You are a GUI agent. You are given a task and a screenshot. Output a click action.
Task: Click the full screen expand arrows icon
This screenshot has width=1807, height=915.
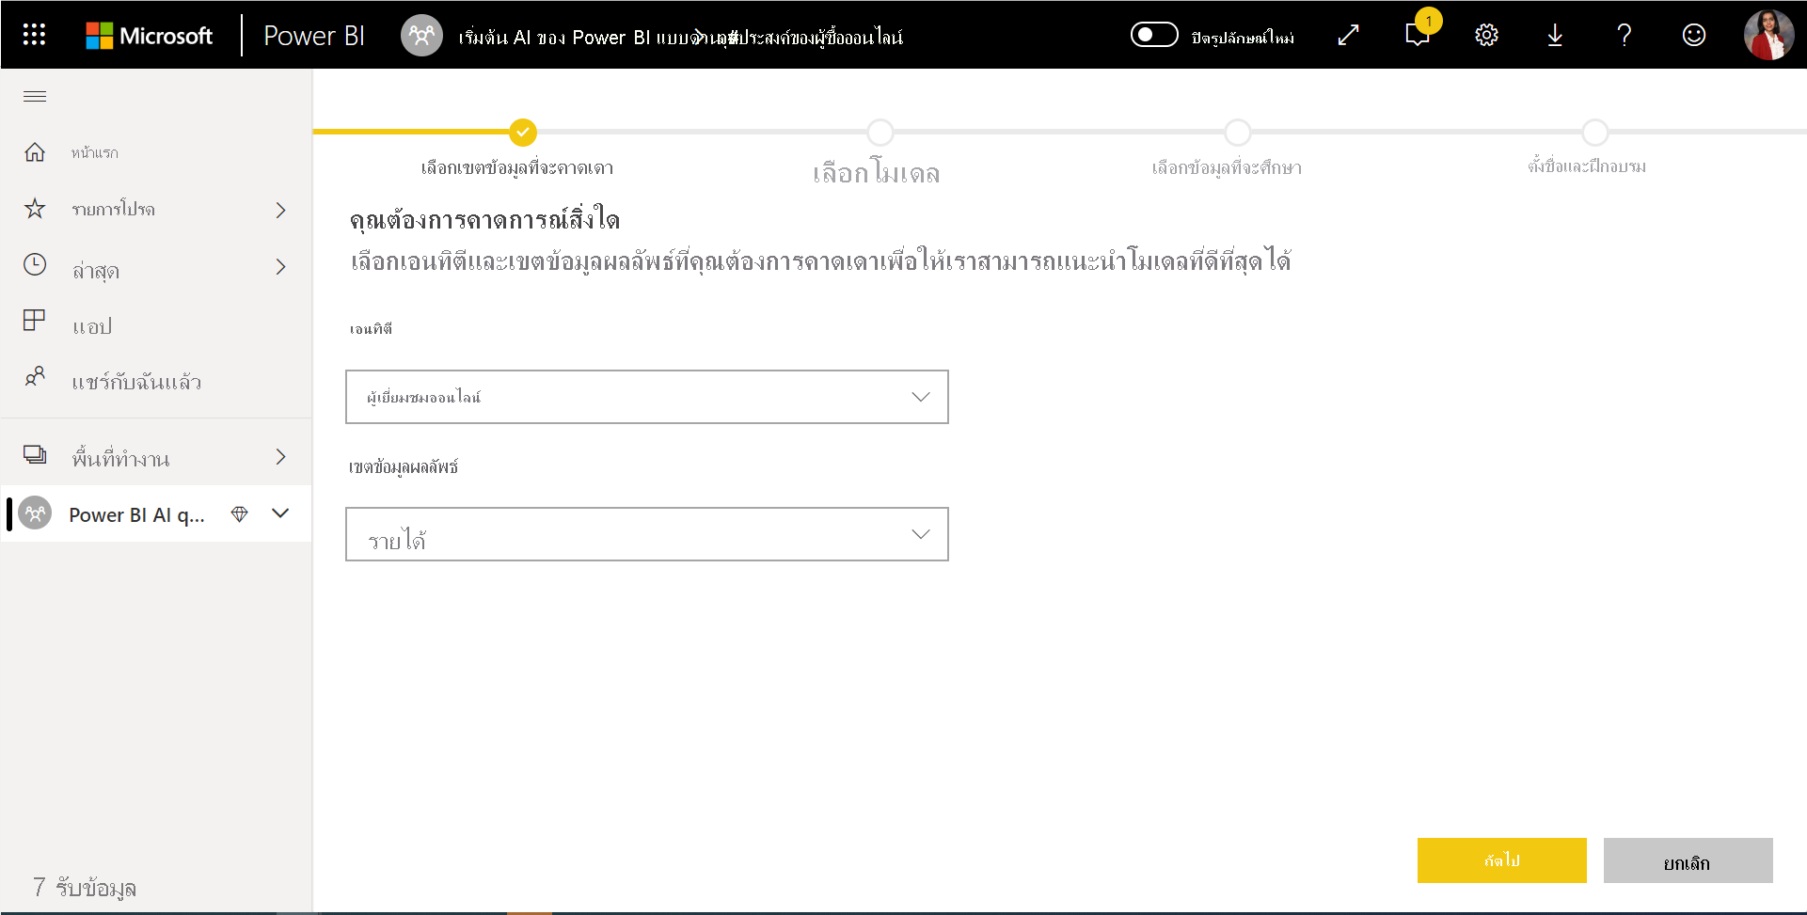[x=1348, y=35]
